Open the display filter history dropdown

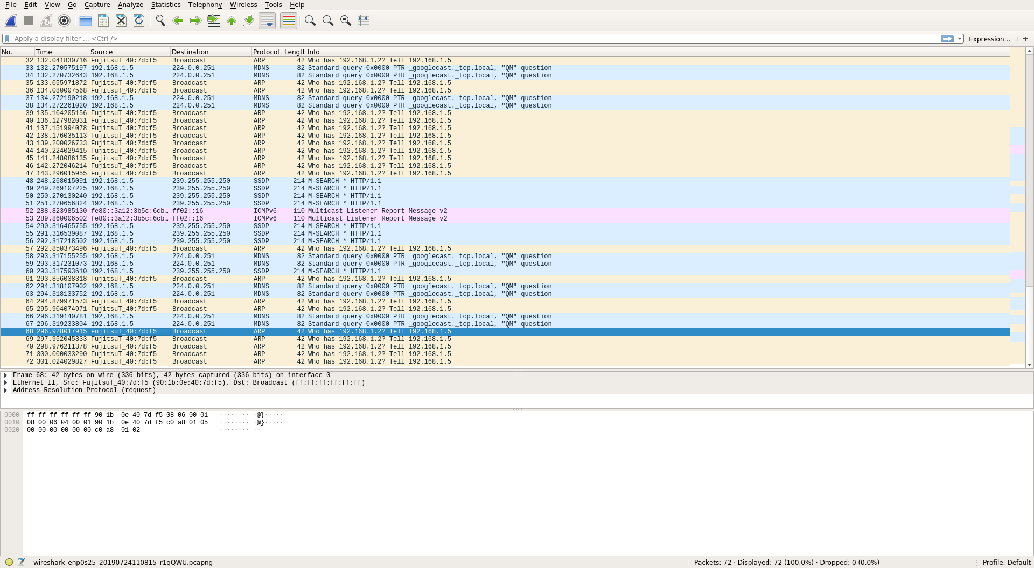coord(960,39)
